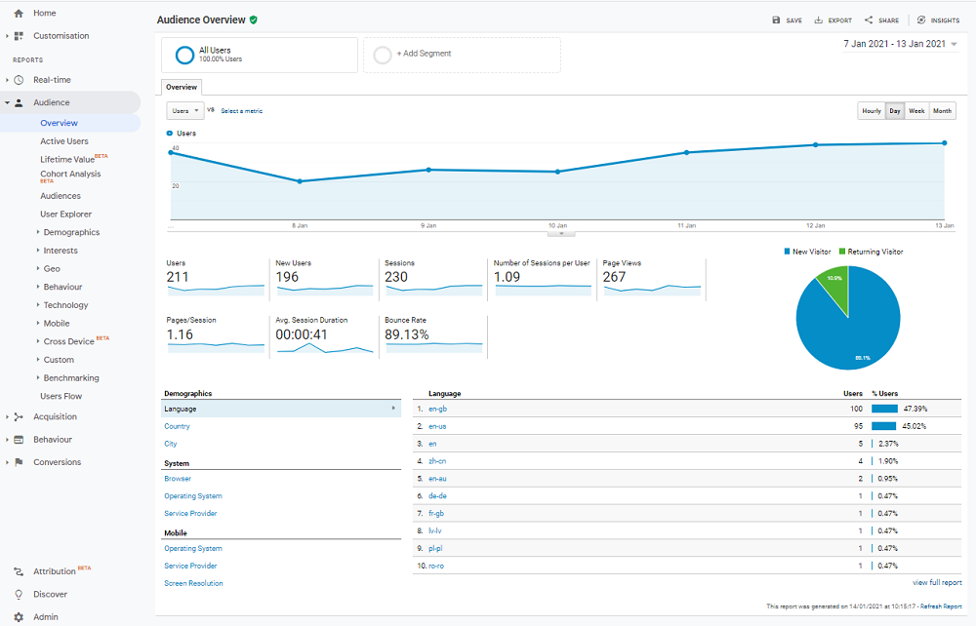Click Returning Visitor green legend swatch
The image size is (976, 626).
842,252
